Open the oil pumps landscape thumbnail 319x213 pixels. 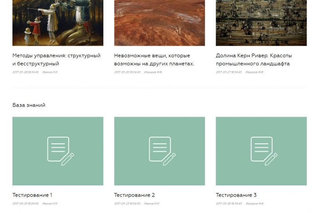pos(261,23)
